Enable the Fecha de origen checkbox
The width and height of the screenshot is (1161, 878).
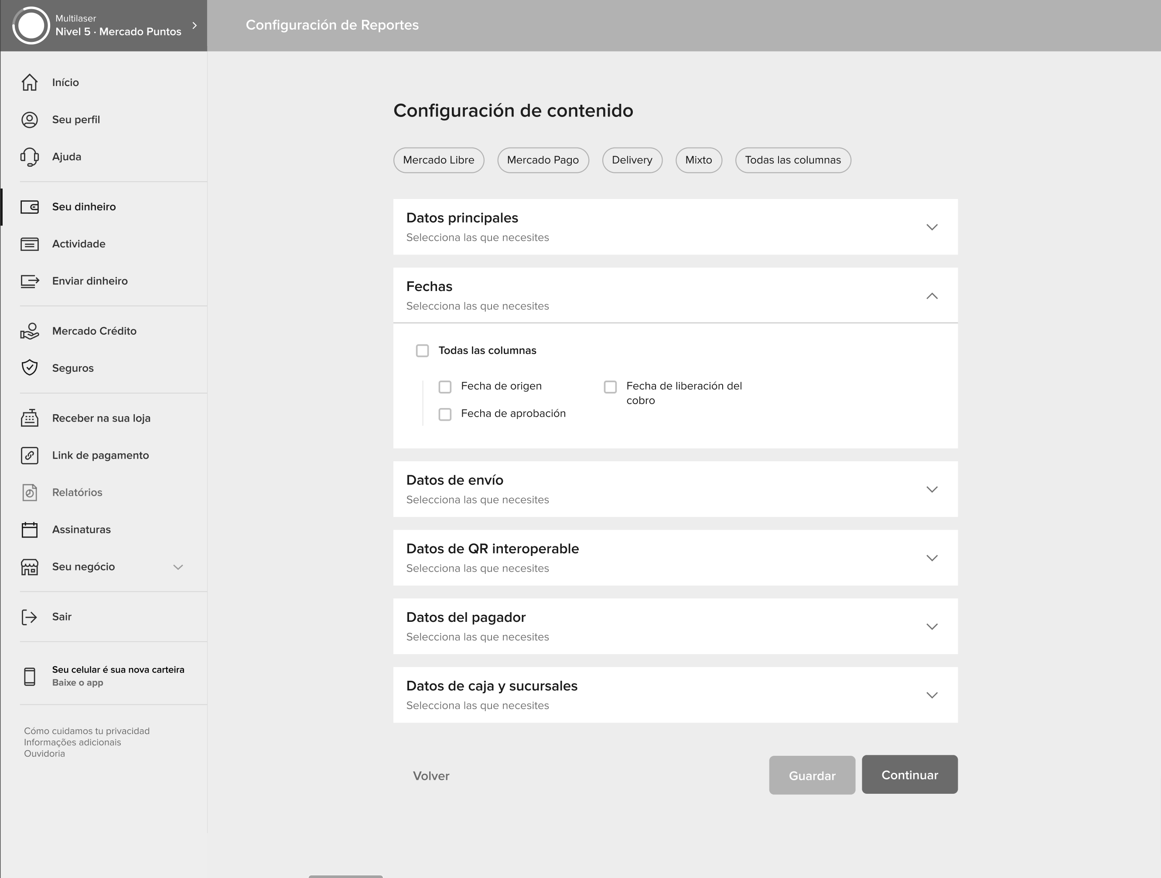click(444, 387)
